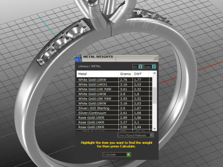Viewport: 223px width, 167px height.
Task: Click the 1,8 DWT value
Action: 137,94
